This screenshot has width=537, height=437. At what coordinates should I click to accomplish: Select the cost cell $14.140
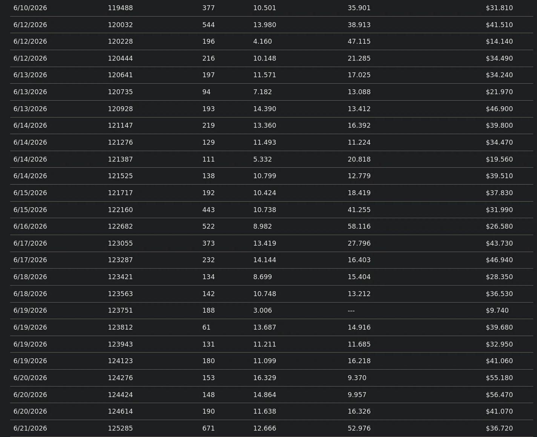point(499,41)
